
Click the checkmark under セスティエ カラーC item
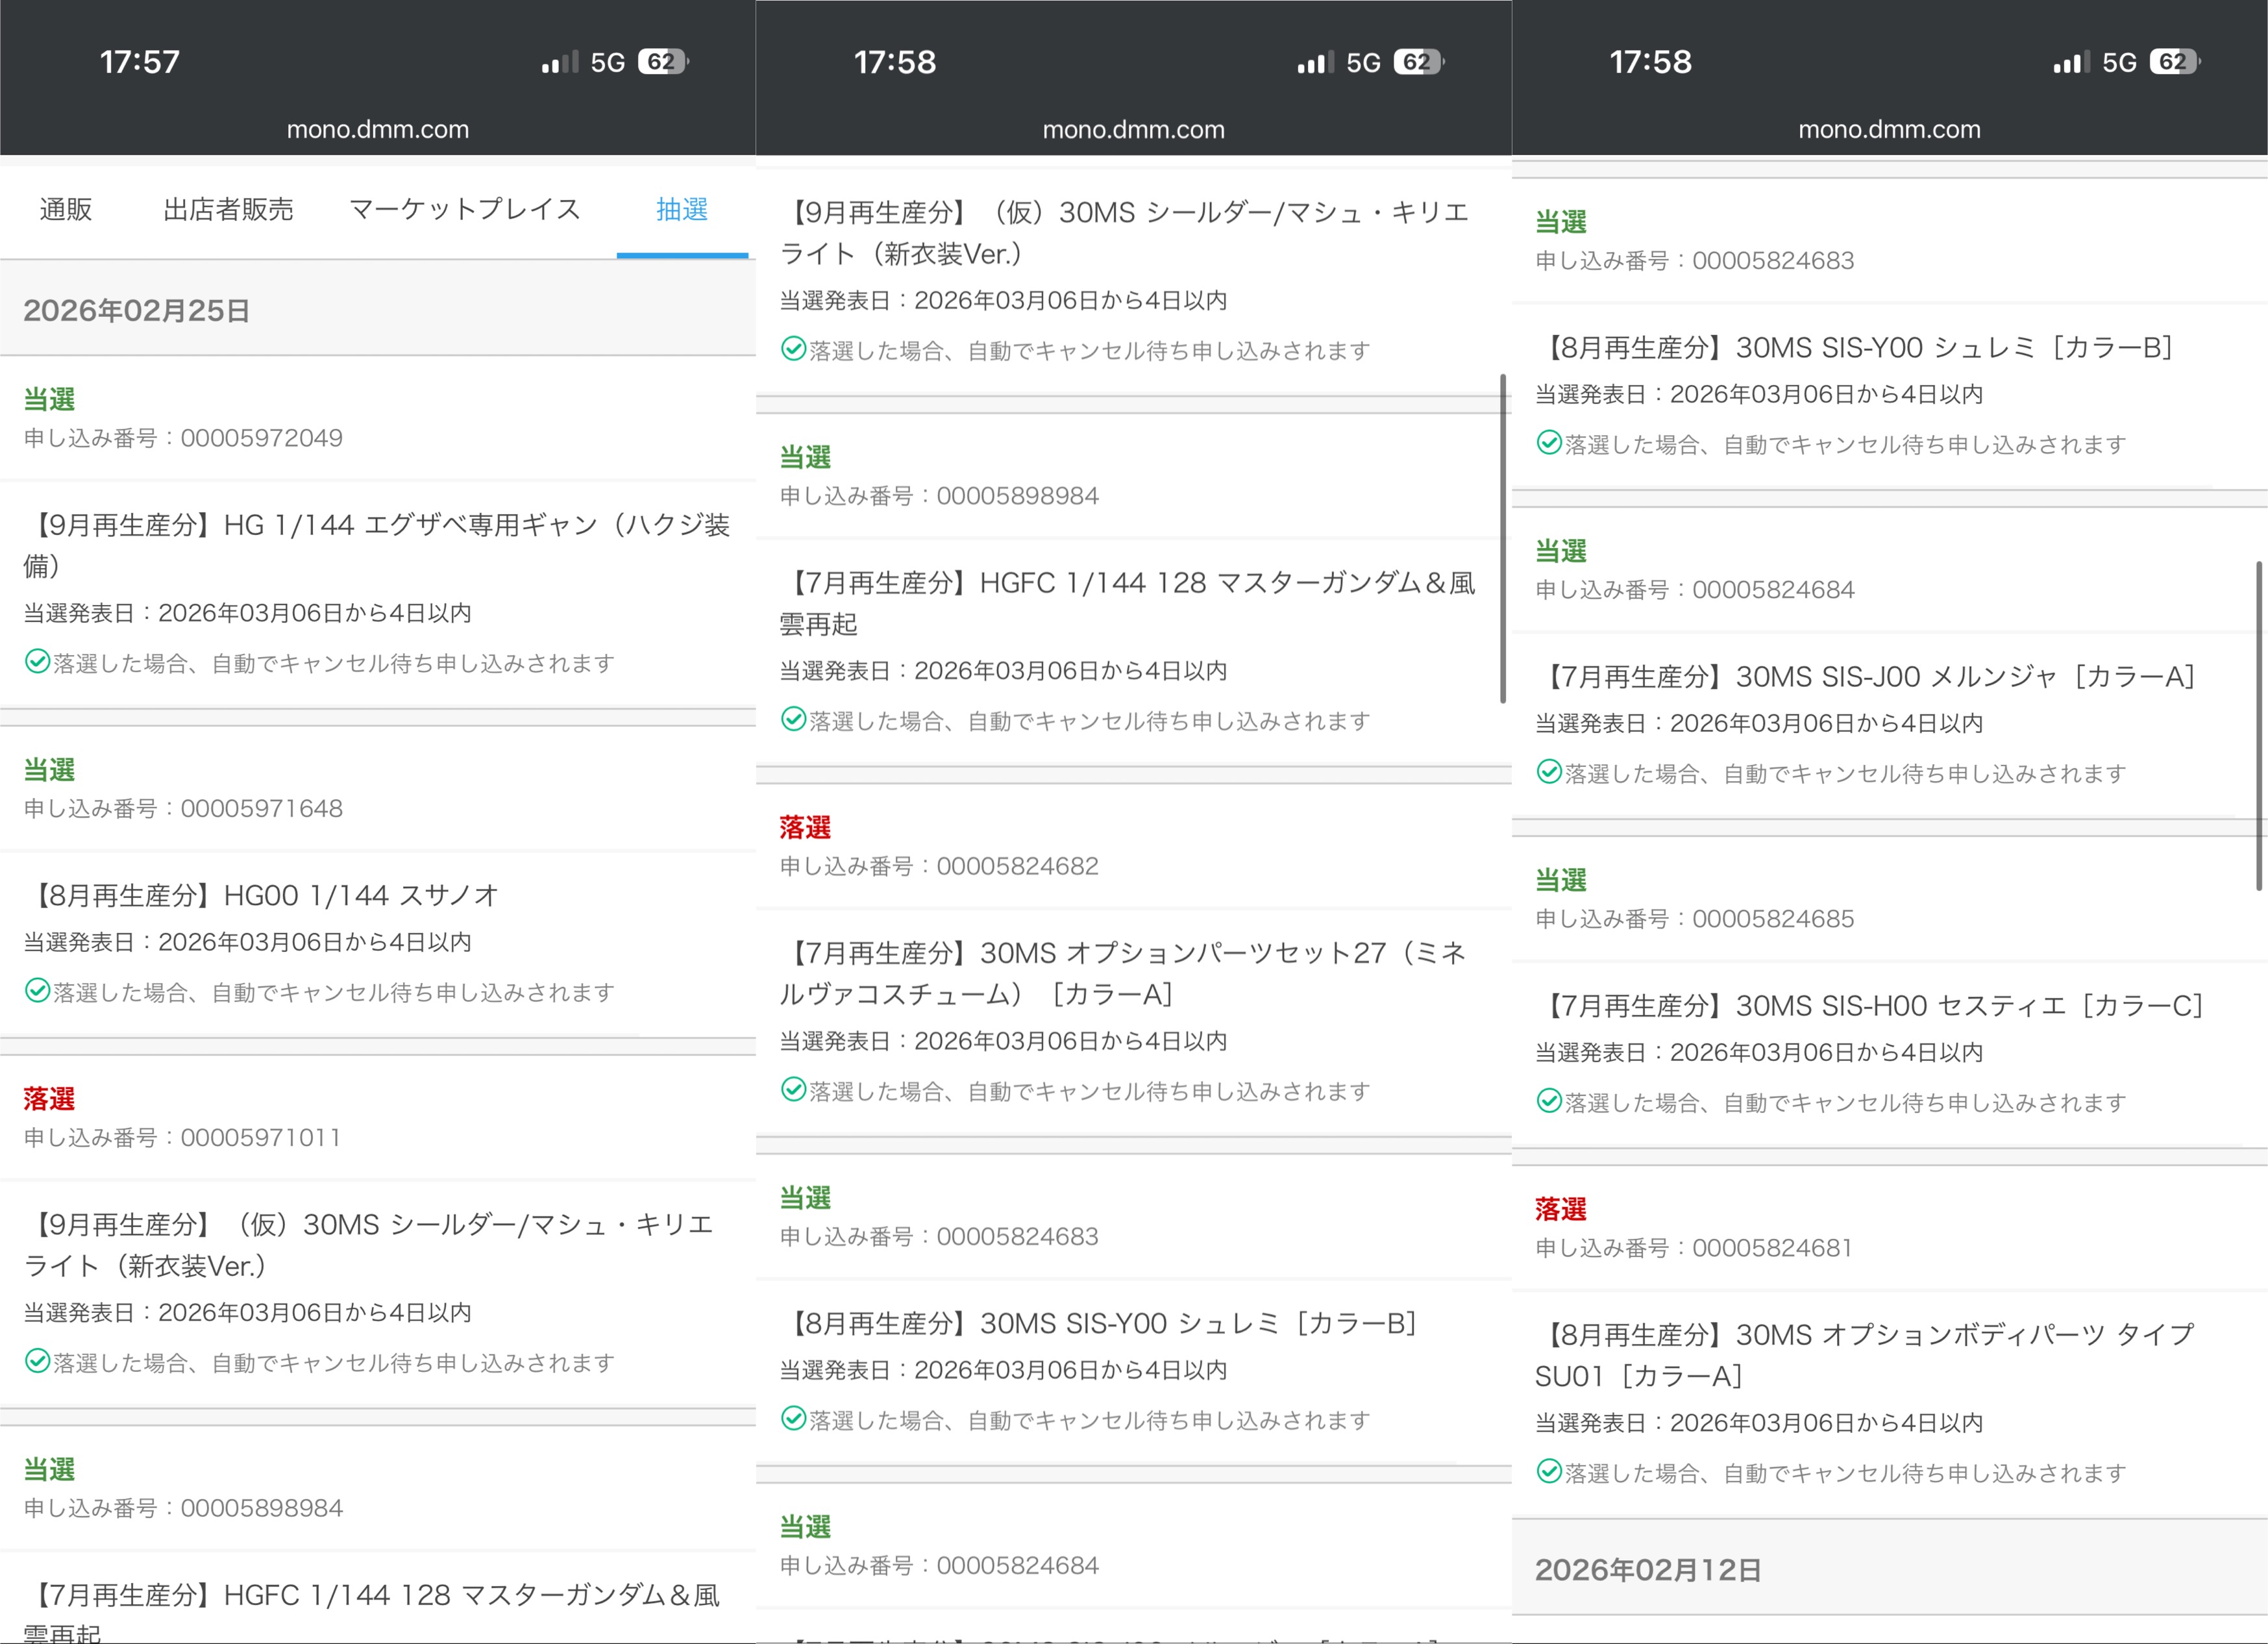click(1549, 1101)
